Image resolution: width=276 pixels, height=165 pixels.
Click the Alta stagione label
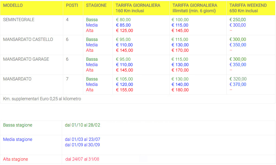click(x=15, y=159)
